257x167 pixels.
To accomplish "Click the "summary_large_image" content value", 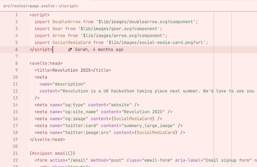I will [x=148, y=125].
